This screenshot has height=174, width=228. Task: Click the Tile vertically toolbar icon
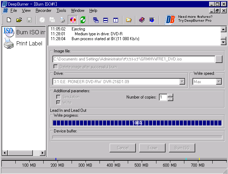click(116, 20)
